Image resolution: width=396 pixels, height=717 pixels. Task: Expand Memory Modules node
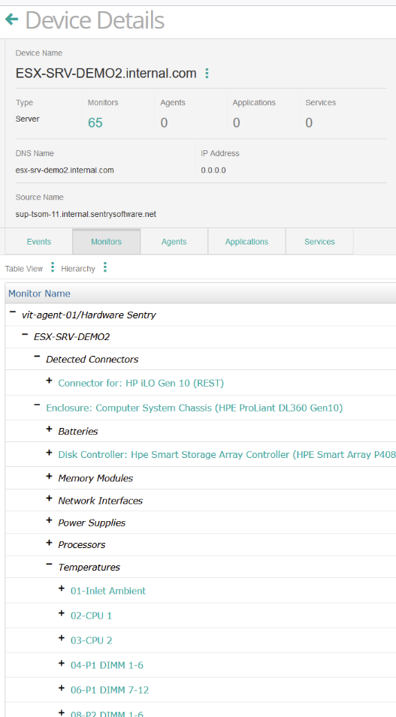[49, 476]
